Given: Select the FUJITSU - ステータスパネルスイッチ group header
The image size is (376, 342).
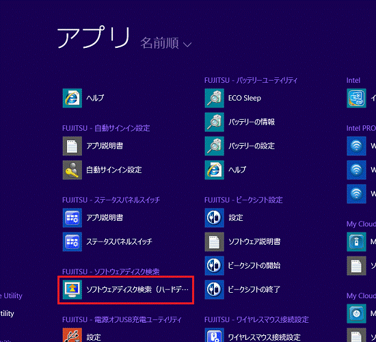Looking at the screenshot, I should (x=111, y=200).
